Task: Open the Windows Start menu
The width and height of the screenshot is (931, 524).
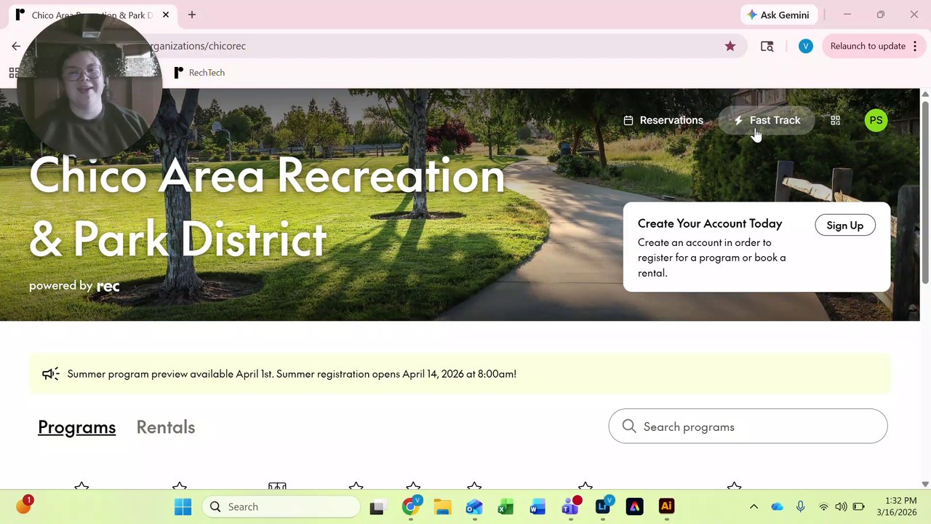Action: point(183,507)
